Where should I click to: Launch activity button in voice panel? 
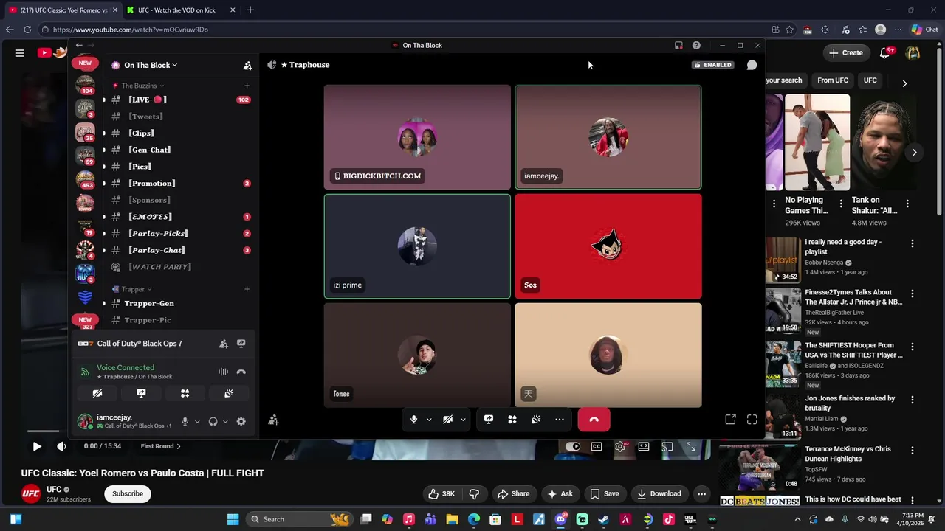pos(185,393)
